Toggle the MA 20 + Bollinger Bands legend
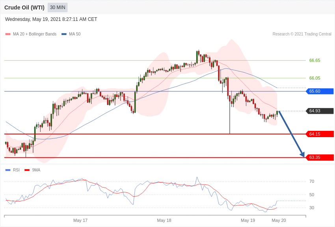 [x=31, y=34]
